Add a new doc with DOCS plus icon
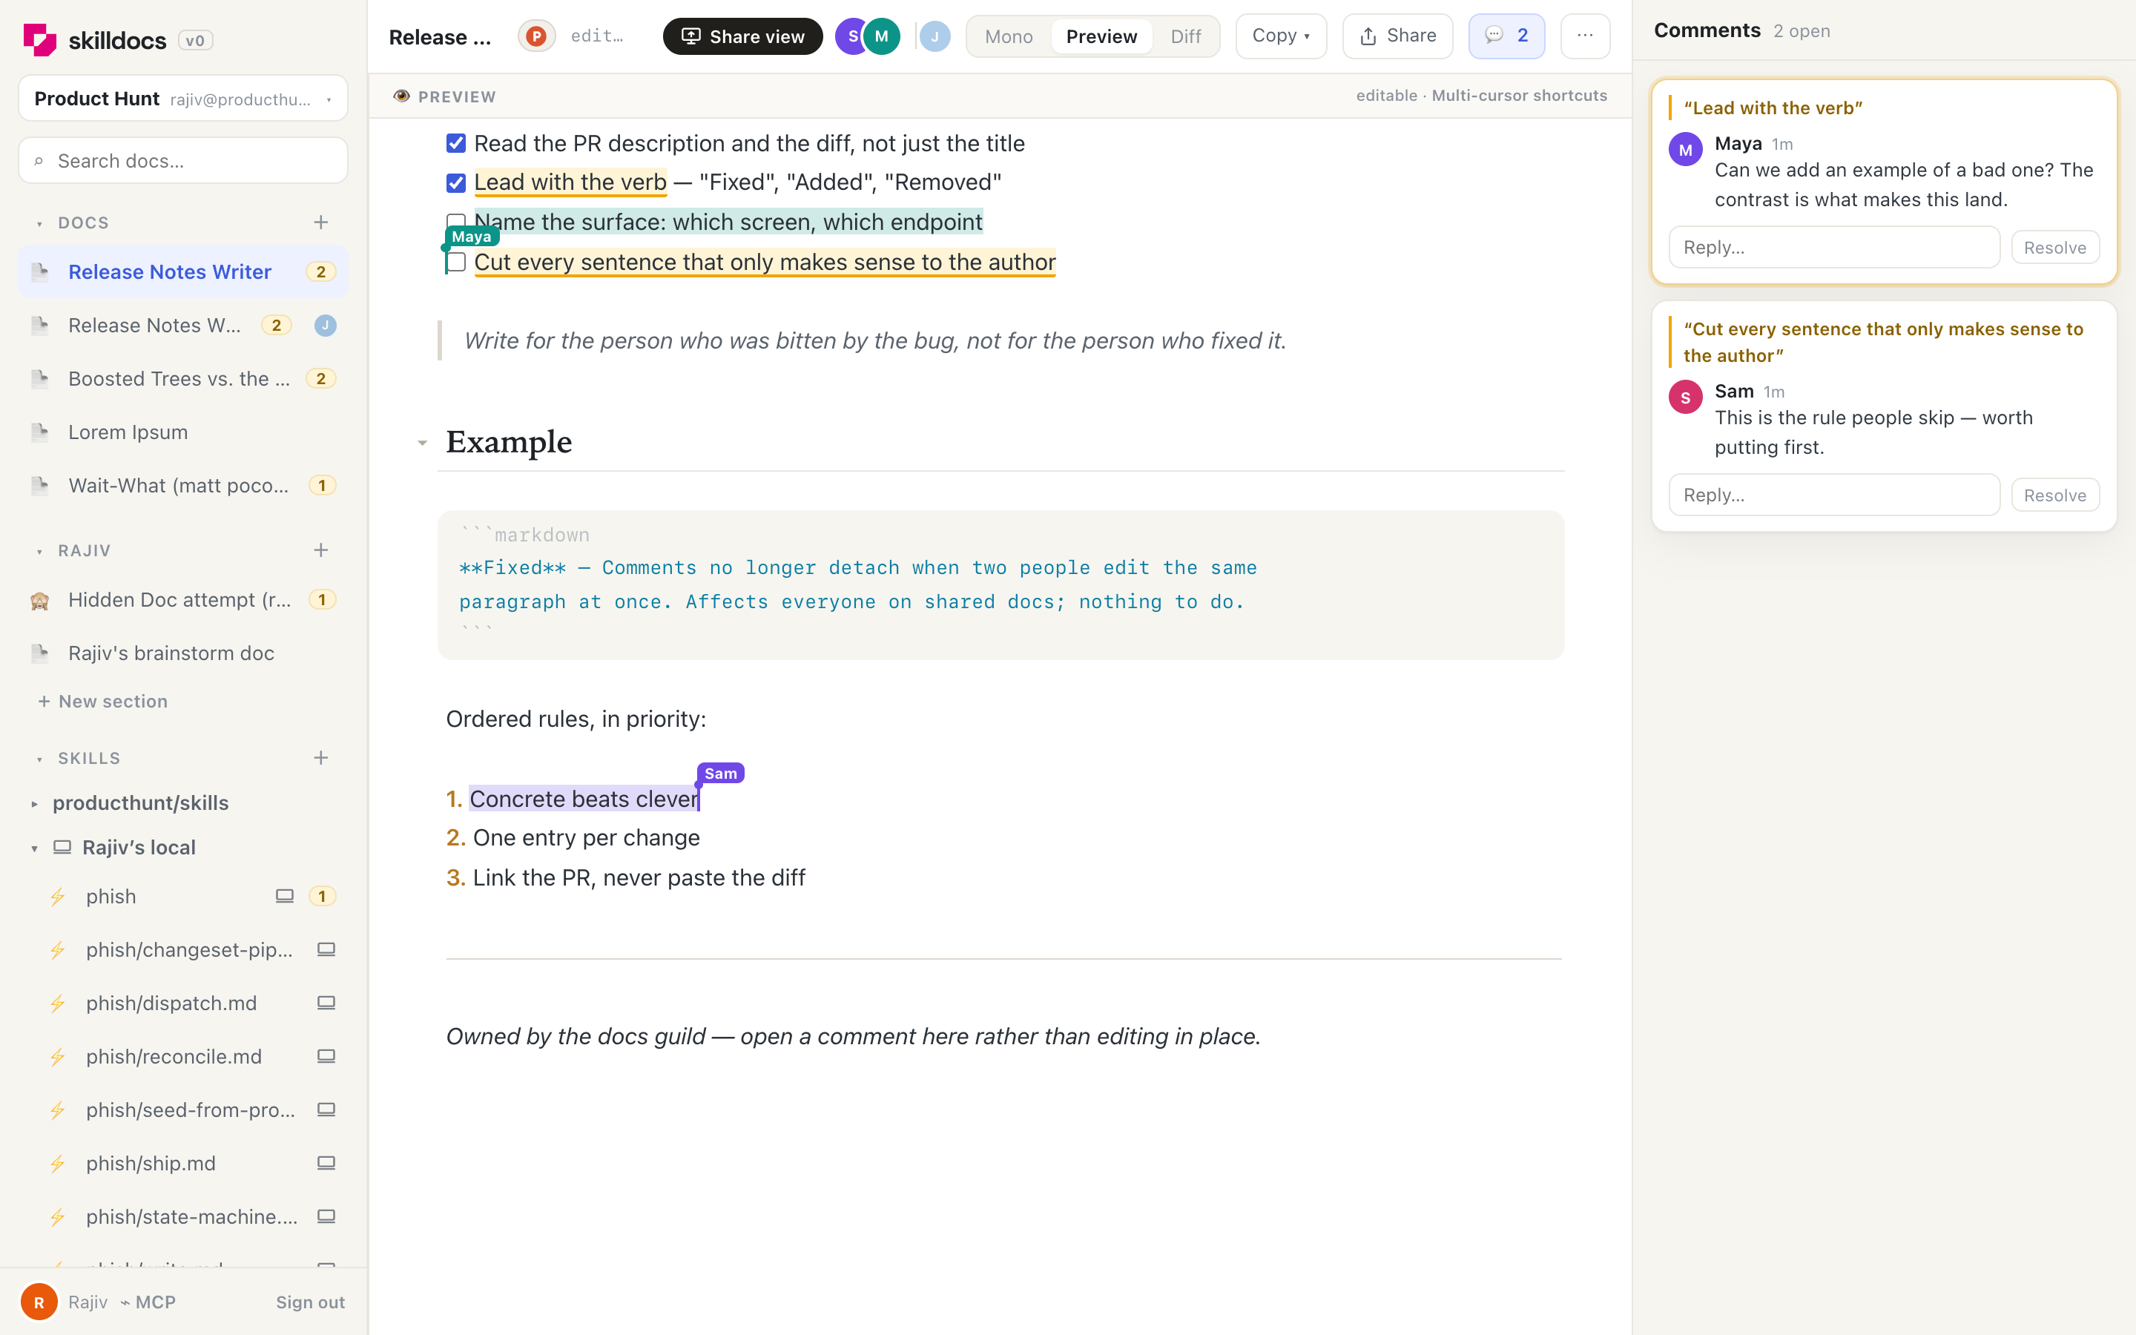 click(x=321, y=222)
